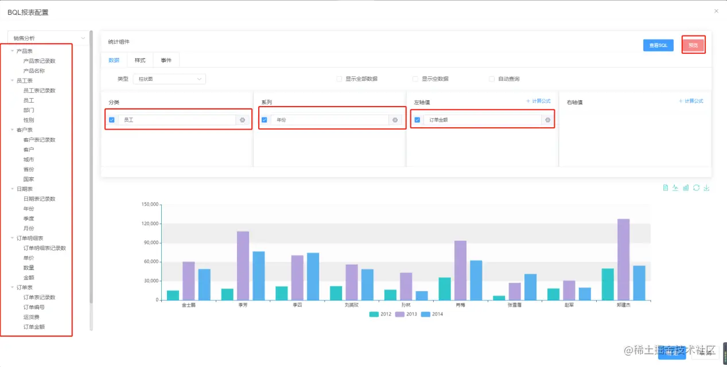
Task: Select 省份 in field tree
Action: [x=28, y=169]
